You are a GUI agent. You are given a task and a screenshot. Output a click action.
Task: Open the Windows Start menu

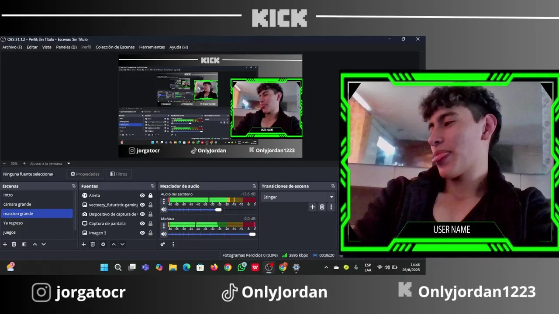click(104, 267)
